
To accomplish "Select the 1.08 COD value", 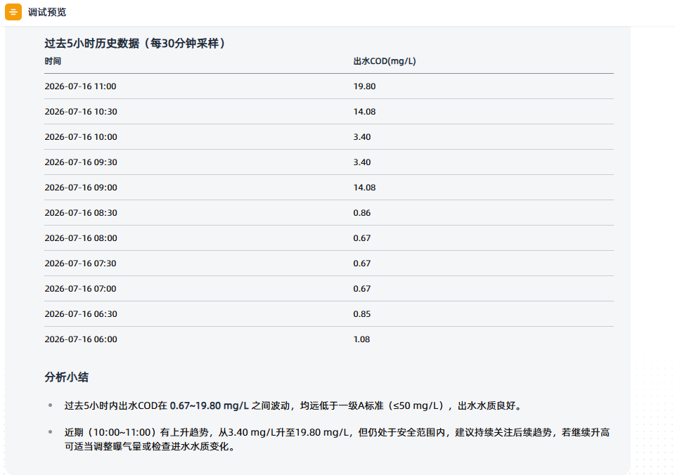I will (361, 339).
